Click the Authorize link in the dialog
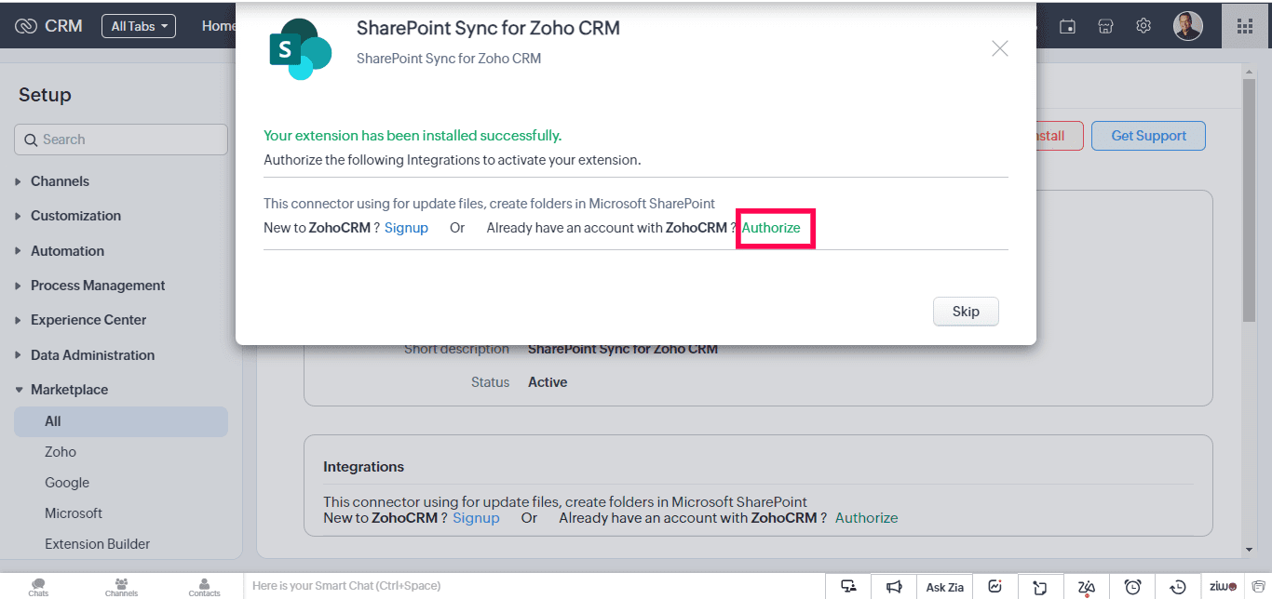Screen dimensions: 1272x599 coord(771,228)
